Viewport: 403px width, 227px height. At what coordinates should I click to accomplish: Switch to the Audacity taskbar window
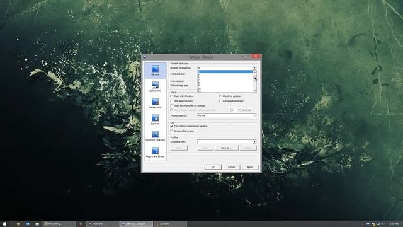coord(171,224)
